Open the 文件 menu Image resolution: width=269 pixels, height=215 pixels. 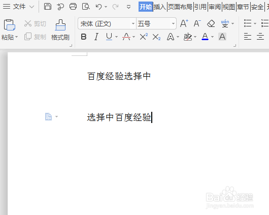click(14, 7)
